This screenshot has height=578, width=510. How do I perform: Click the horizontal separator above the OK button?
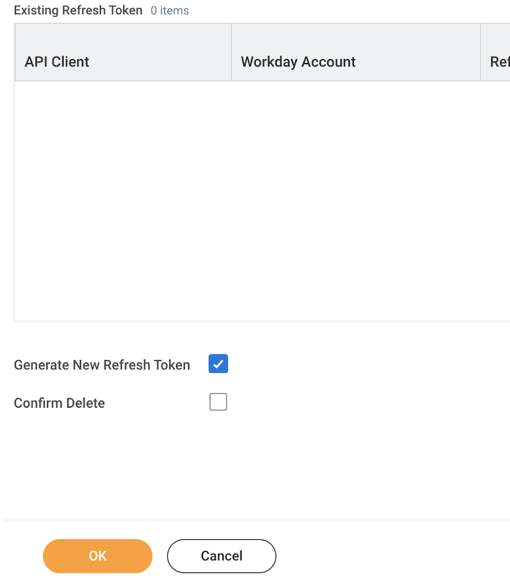point(255,520)
